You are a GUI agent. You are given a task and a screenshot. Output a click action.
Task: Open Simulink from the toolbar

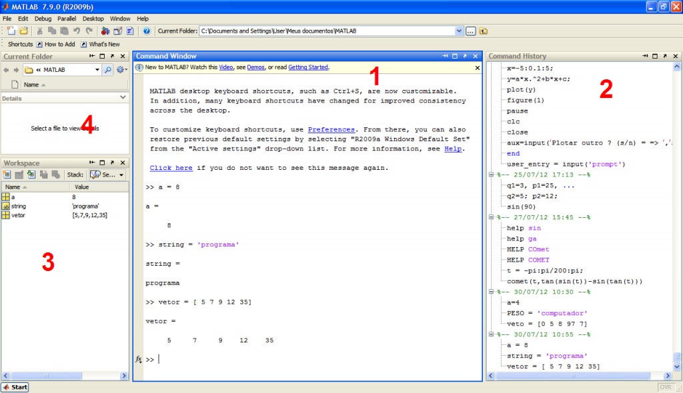click(x=105, y=31)
